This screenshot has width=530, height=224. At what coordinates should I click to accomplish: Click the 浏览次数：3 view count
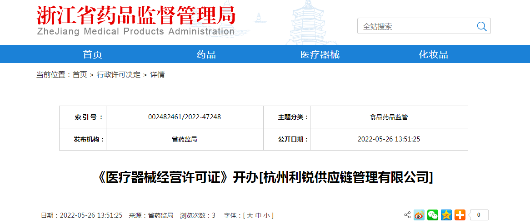[197, 215]
